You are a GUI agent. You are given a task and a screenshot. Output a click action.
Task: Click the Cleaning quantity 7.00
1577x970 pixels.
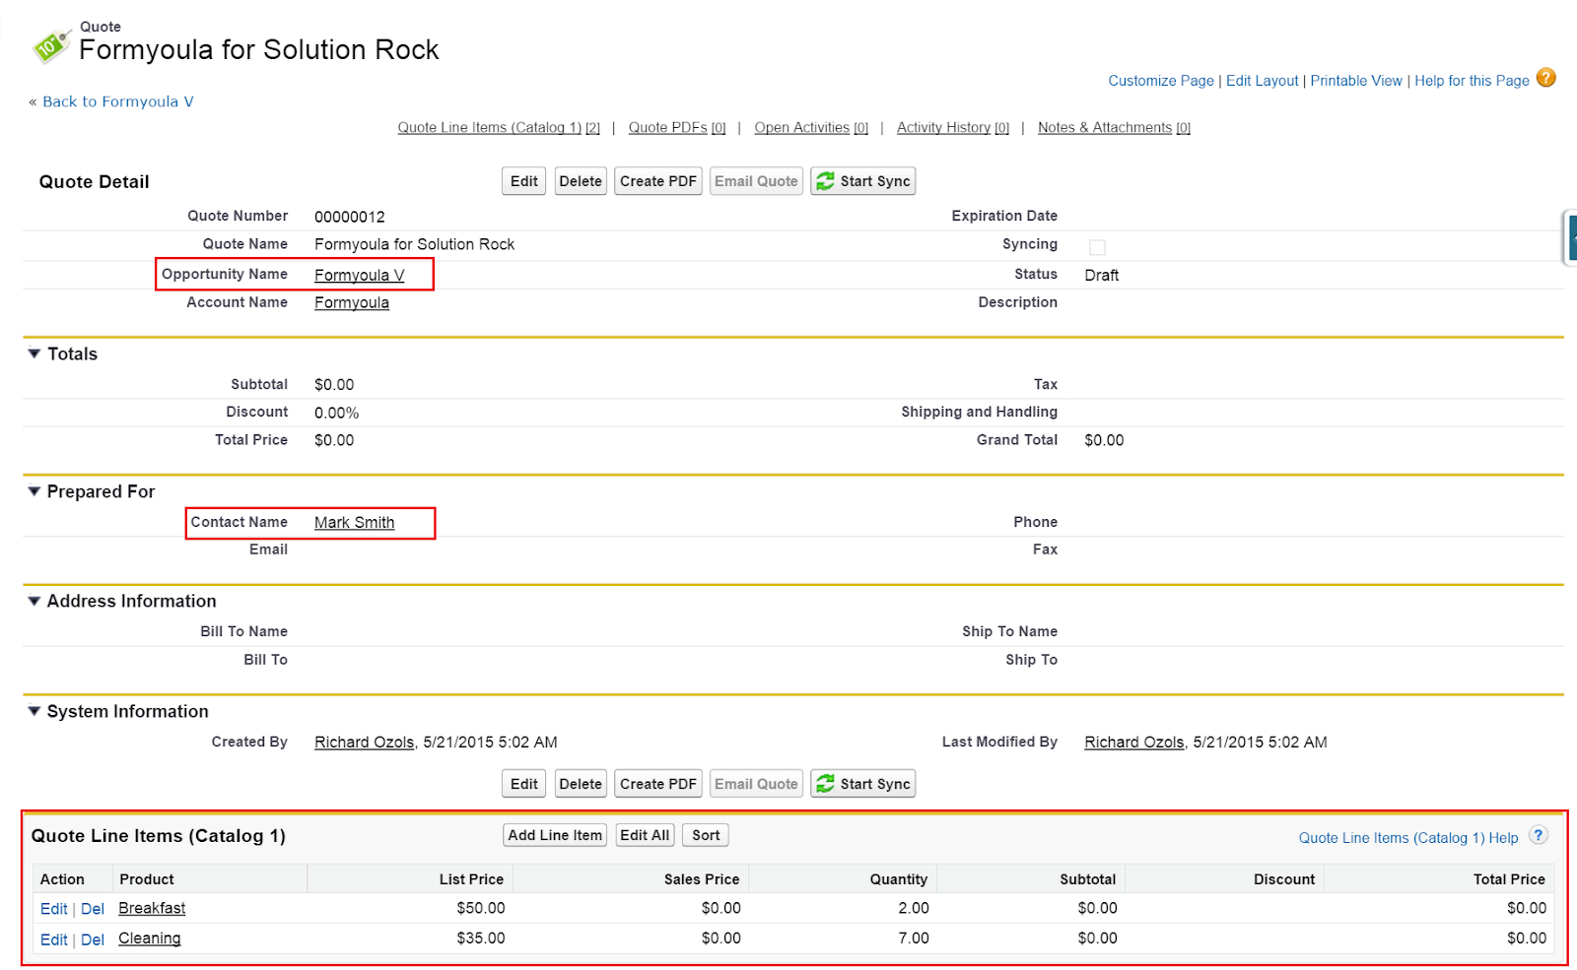(914, 938)
